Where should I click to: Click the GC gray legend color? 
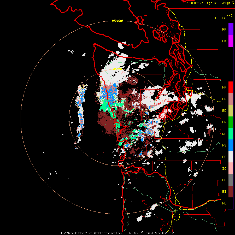pos(231,180)
